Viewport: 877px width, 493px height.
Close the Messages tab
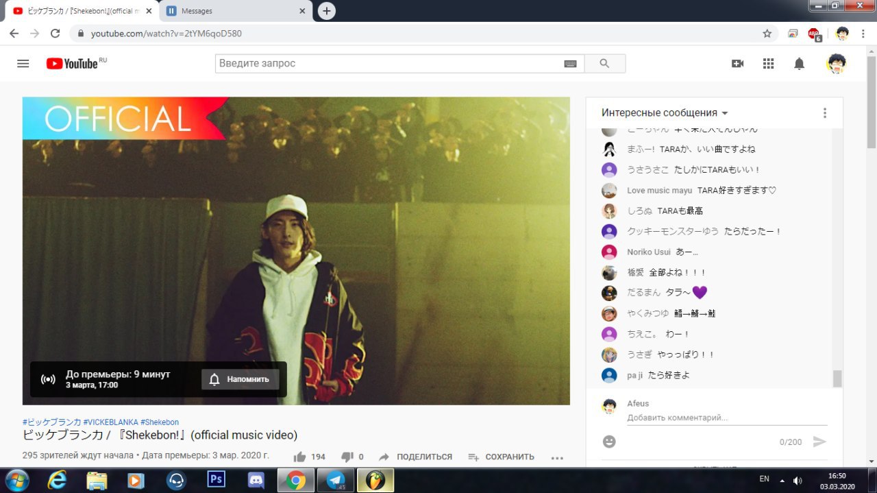(x=303, y=11)
